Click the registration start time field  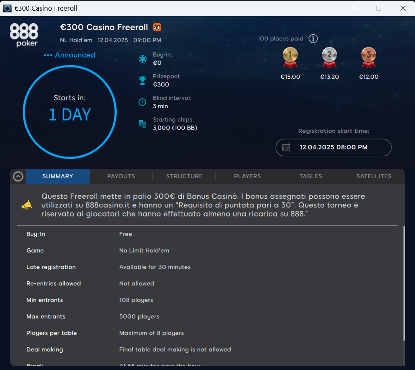333,147
